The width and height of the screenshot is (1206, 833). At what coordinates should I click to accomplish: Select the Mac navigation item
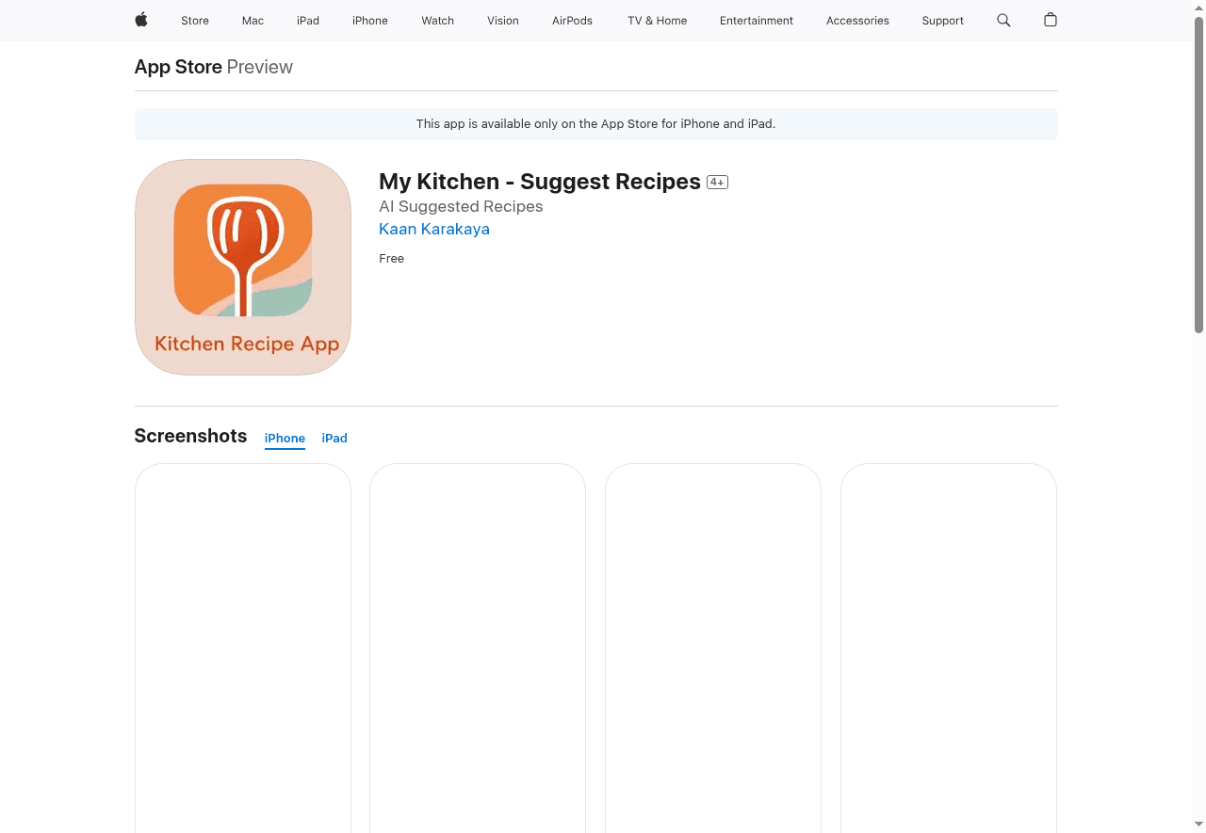click(253, 20)
